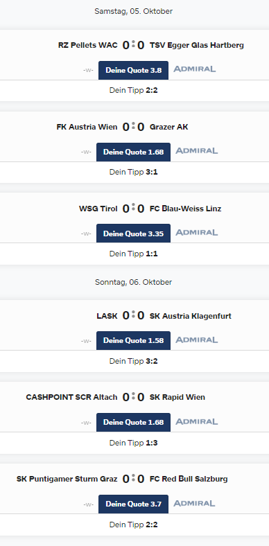Choose Deine Quote 1.58 for LASK

coord(133,340)
